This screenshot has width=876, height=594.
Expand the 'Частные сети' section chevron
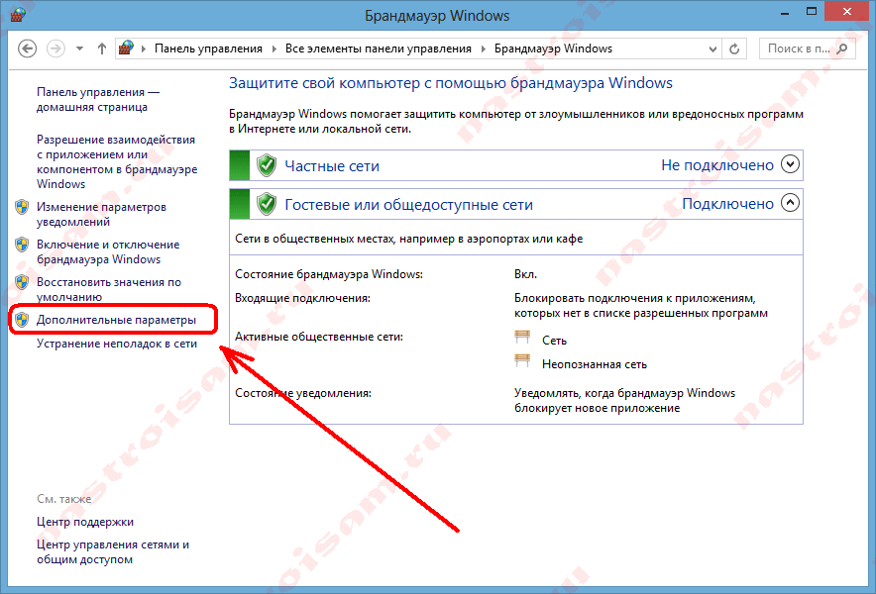click(790, 164)
